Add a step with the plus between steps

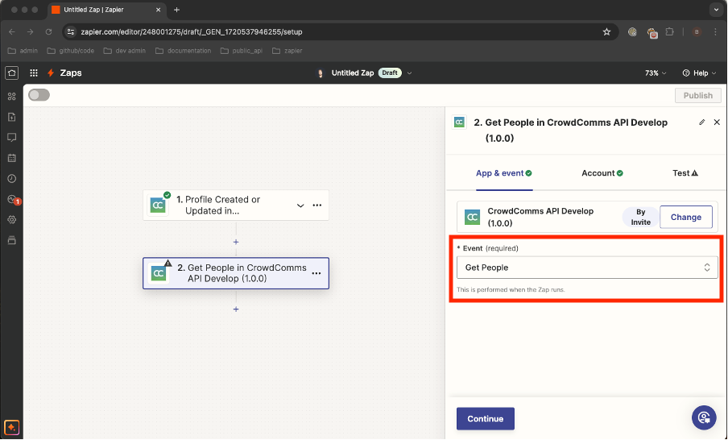point(236,242)
